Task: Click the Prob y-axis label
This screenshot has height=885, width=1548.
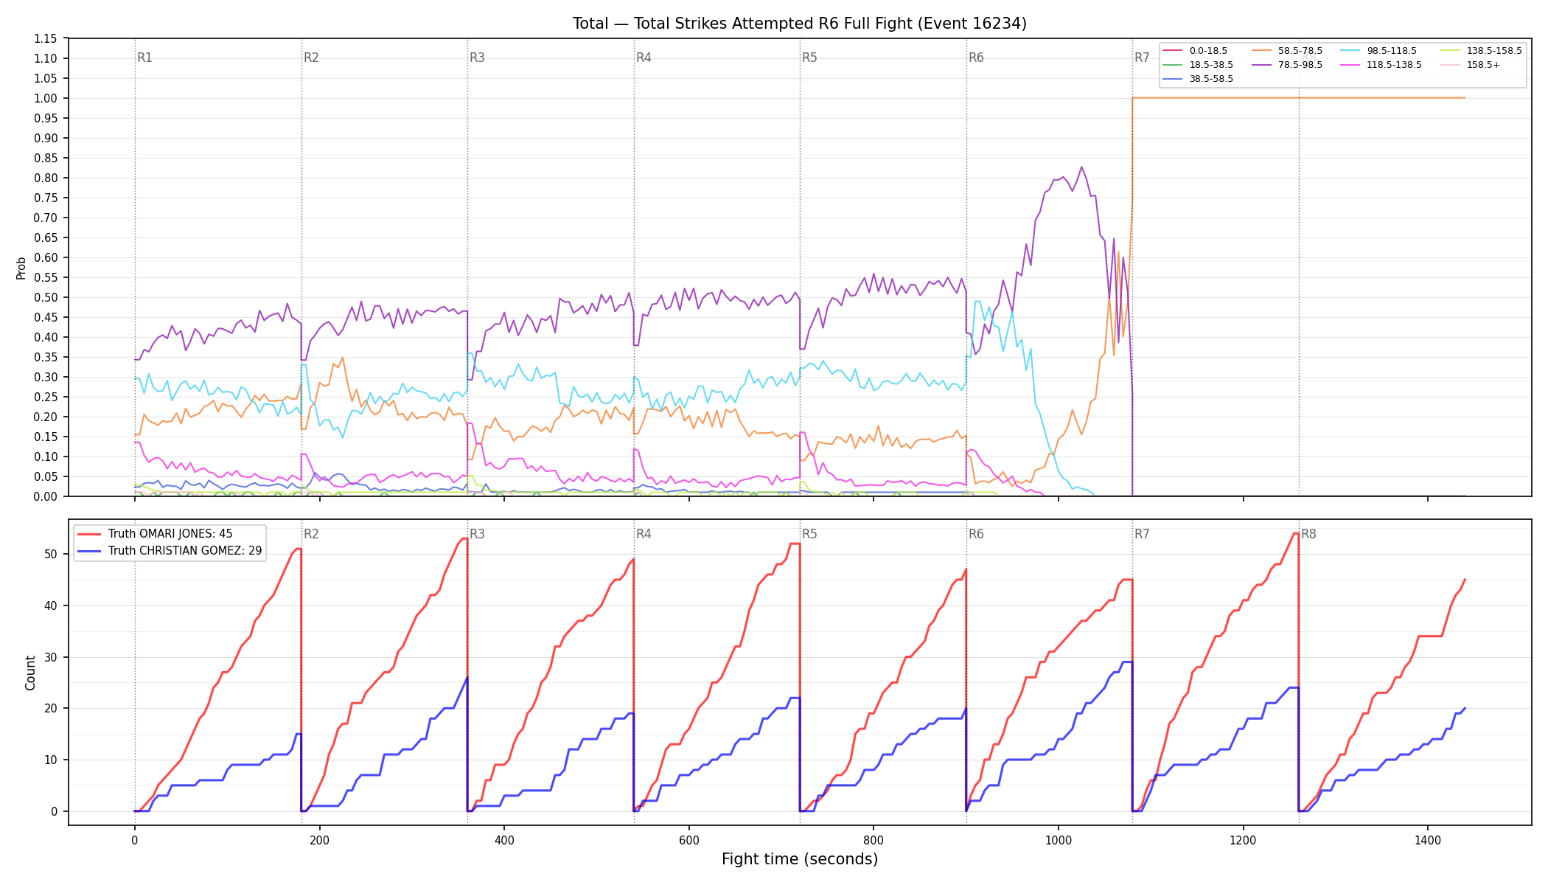Action: click(21, 268)
